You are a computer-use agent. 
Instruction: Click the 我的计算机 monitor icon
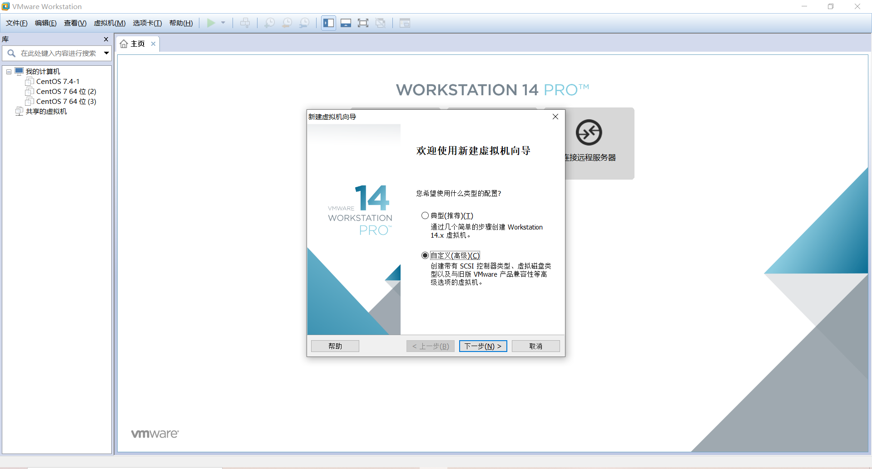19,71
